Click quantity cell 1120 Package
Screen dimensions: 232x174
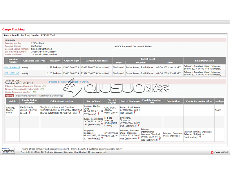54,73
